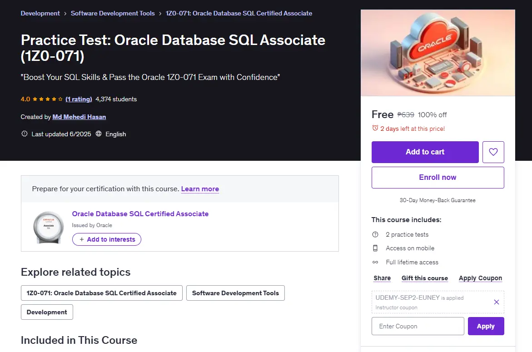Open Oracle Database SQL Certified Associate link

click(140, 213)
